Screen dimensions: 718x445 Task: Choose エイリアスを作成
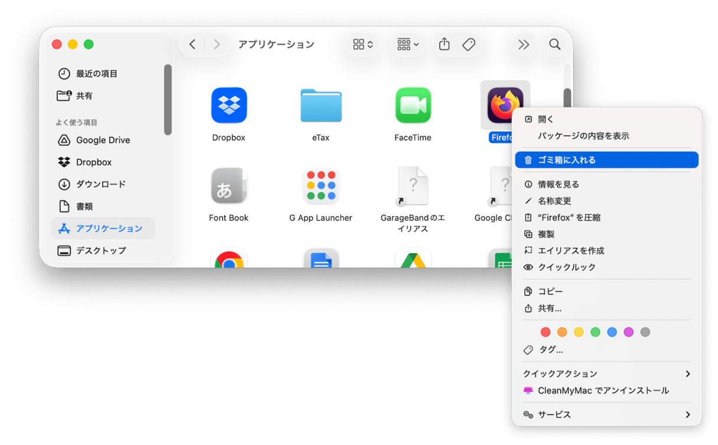[606, 250]
